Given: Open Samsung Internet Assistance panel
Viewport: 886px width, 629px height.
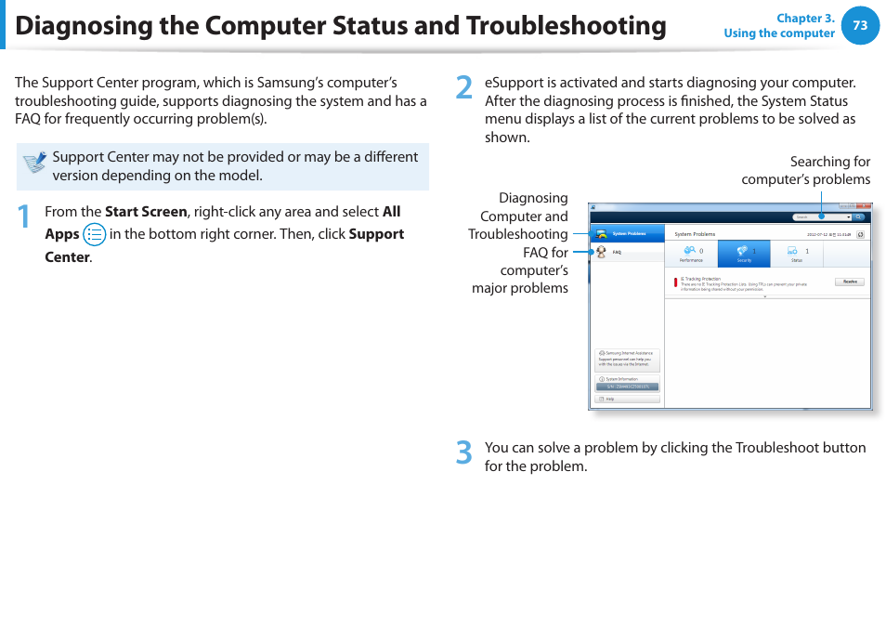Looking at the screenshot, I should pyautogui.click(x=627, y=360).
